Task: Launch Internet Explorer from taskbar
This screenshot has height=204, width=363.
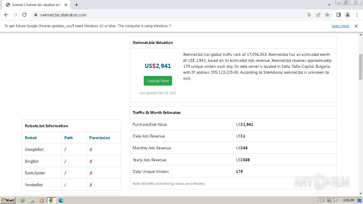Action: pos(23,200)
